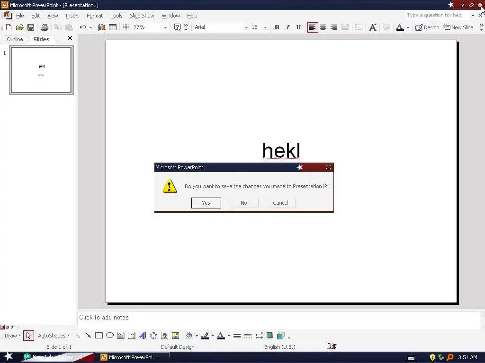Click the Arrow Style icon
The image size is (485, 363).
tap(259, 336)
